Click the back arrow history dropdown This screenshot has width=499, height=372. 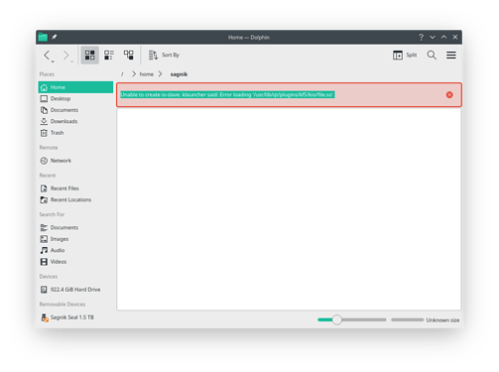click(x=53, y=62)
